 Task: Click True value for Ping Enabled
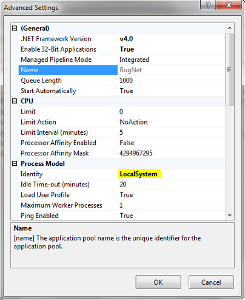click(x=126, y=216)
